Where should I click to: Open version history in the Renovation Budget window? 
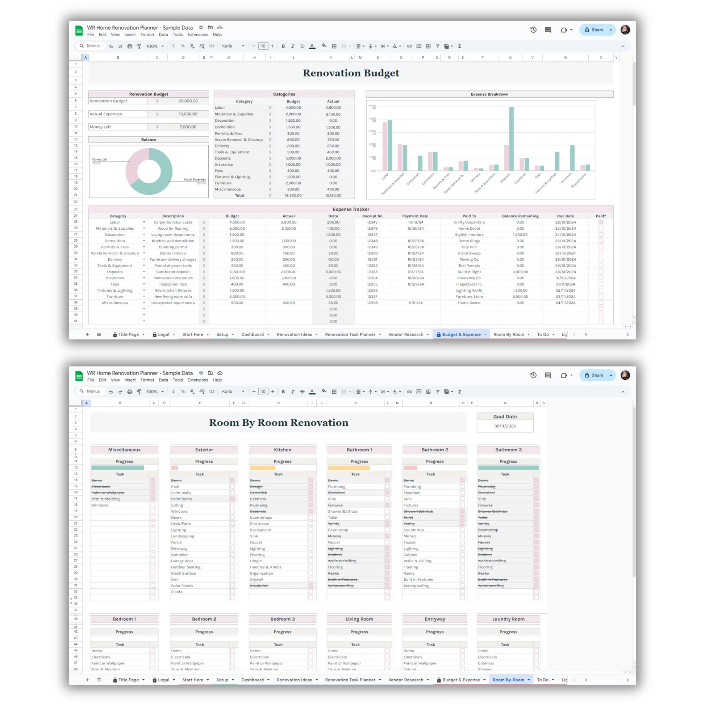[533, 30]
